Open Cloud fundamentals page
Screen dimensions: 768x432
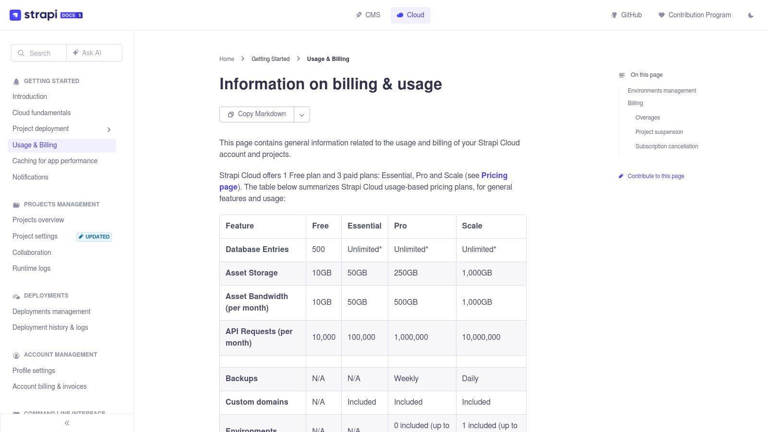pos(41,113)
